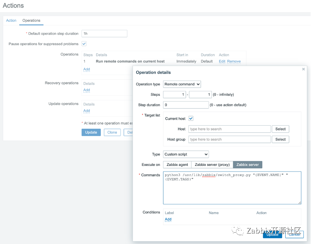Click the Update button on Actions page

pyautogui.click(x=91, y=132)
